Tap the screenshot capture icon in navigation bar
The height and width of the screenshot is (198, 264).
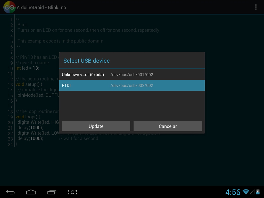[x=72, y=192]
